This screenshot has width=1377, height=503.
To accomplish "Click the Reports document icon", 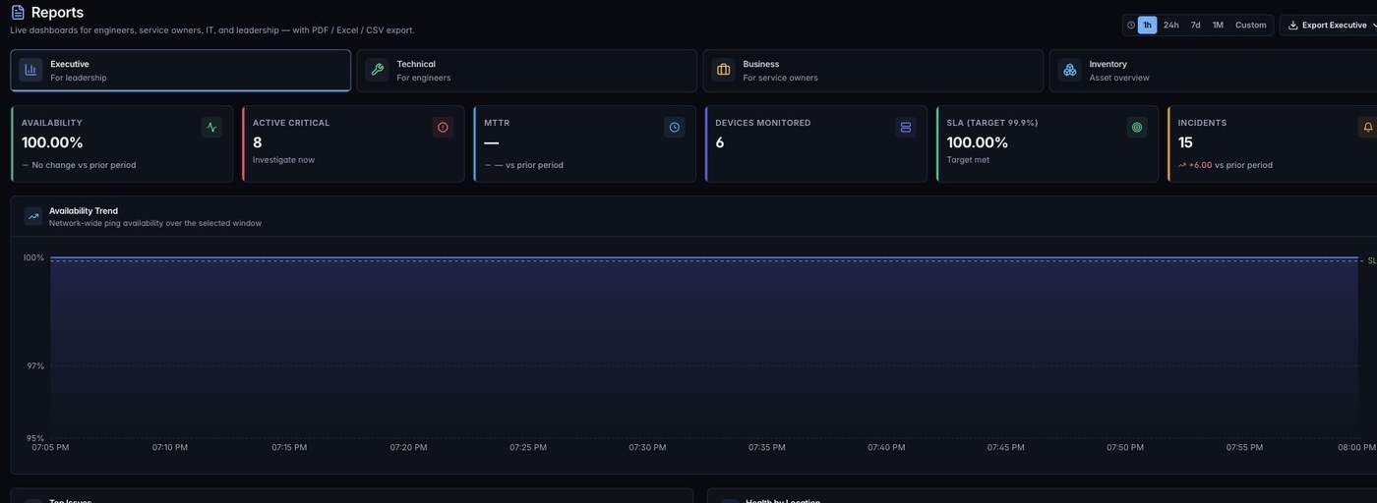I will point(18,13).
